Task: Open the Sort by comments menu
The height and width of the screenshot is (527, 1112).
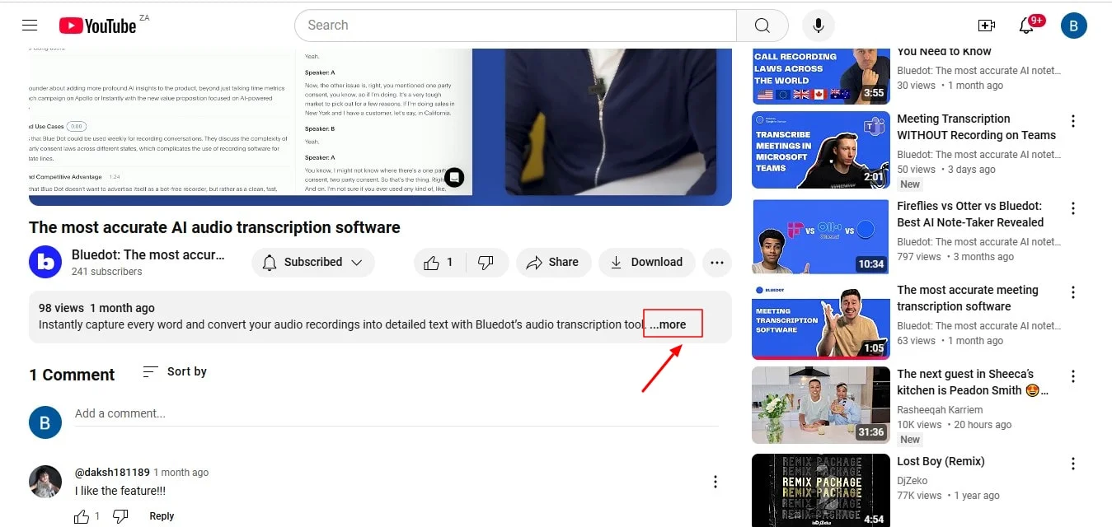Action: tap(175, 371)
